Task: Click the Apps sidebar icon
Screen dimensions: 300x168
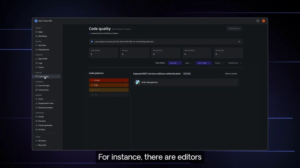Action: 36,32
